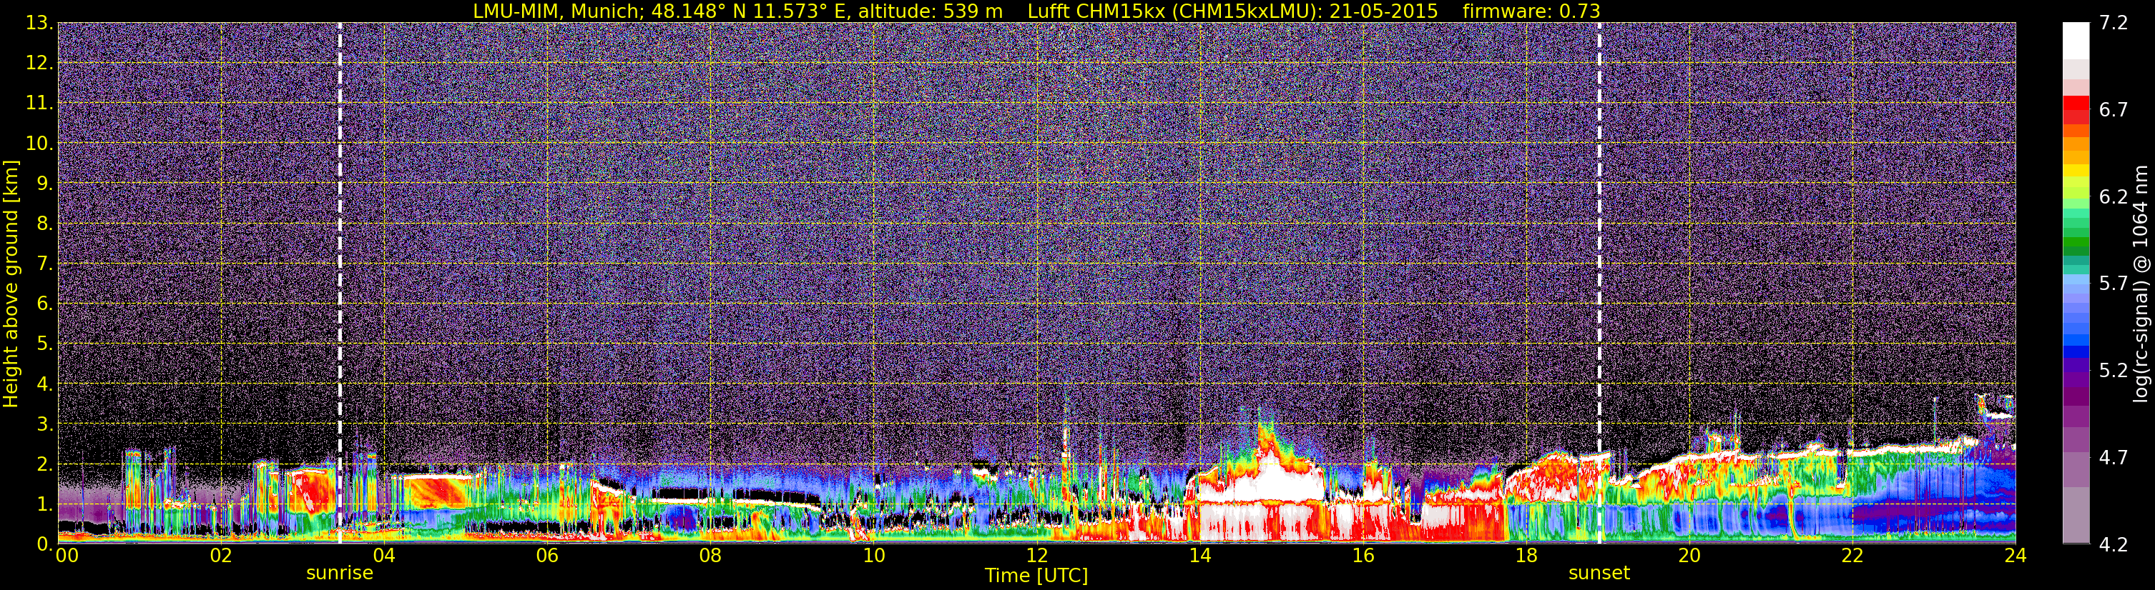The height and width of the screenshot is (590, 2155).
Task: Click the 9 tick label on the height axis
Action: tap(44, 184)
